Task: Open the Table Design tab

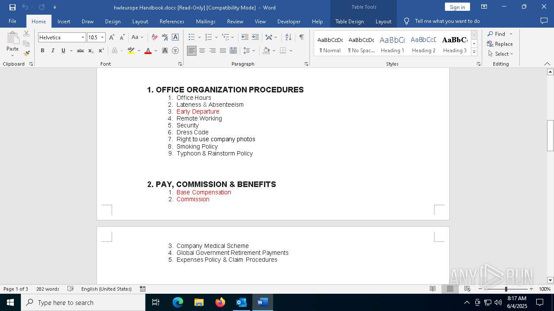Action: 349,21
